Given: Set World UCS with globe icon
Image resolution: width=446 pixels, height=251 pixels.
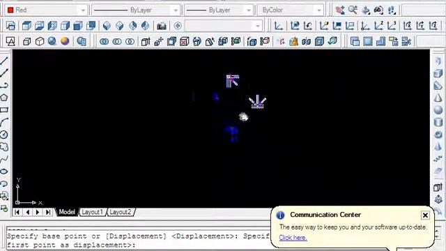Looking at the screenshot, I should click(295, 26).
